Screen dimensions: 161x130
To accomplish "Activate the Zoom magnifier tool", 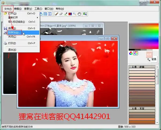I will 75,14.
